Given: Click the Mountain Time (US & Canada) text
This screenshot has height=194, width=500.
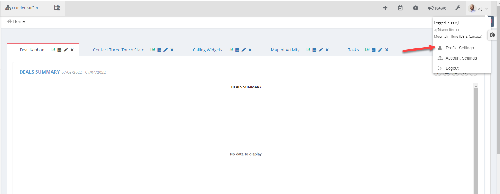Looking at the screenshot, I should point(458,37).
